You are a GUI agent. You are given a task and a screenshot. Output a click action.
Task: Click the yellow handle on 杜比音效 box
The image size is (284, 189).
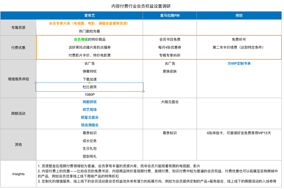pos(90,82)
